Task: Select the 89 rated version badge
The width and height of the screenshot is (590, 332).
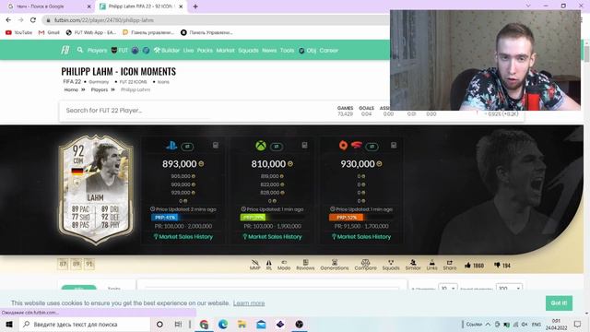Action: (x=76, y=264)
